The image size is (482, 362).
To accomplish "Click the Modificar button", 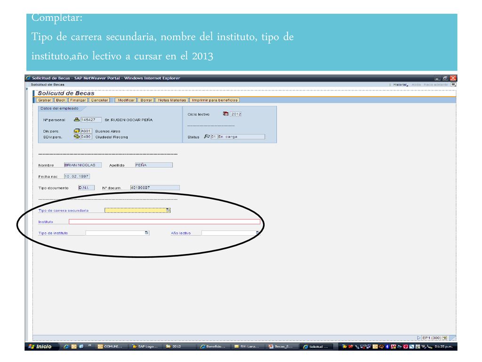I will [x=126, y=100].
